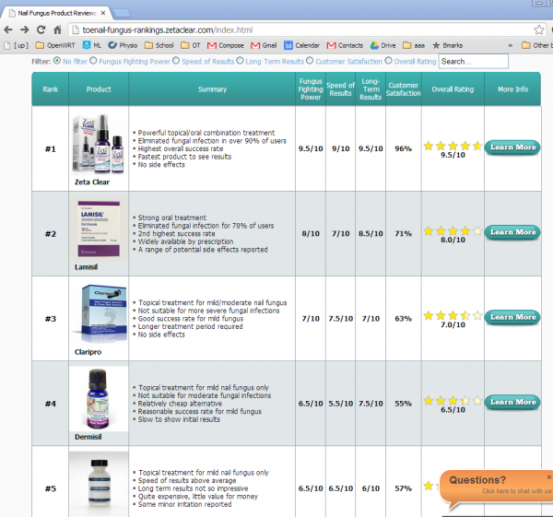Click Learn More for Claripro

(512, 317)
